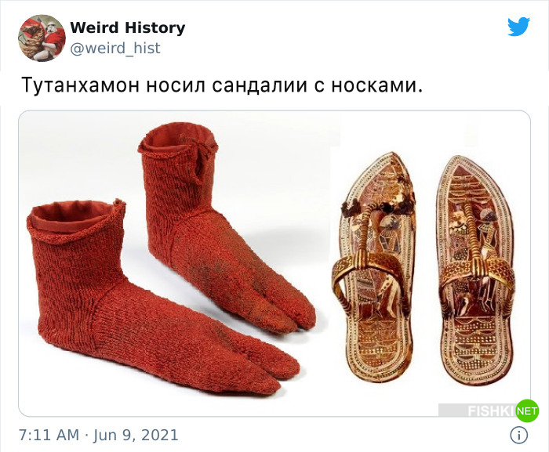The height and width of the screenshot is (452, 549).
Task: Click the left golden sandal image
Action: [x=376, y=269]
